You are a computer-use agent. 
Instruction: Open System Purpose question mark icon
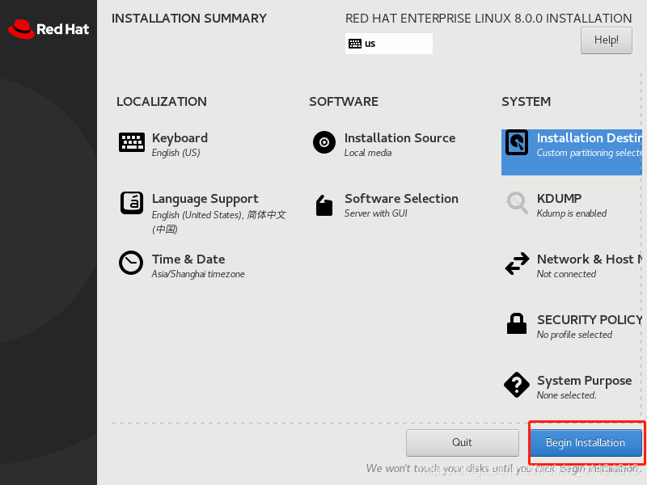(x=517, y=385)
